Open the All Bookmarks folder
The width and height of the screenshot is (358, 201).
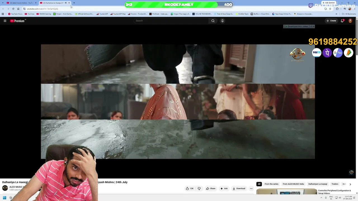click(349, 14)
